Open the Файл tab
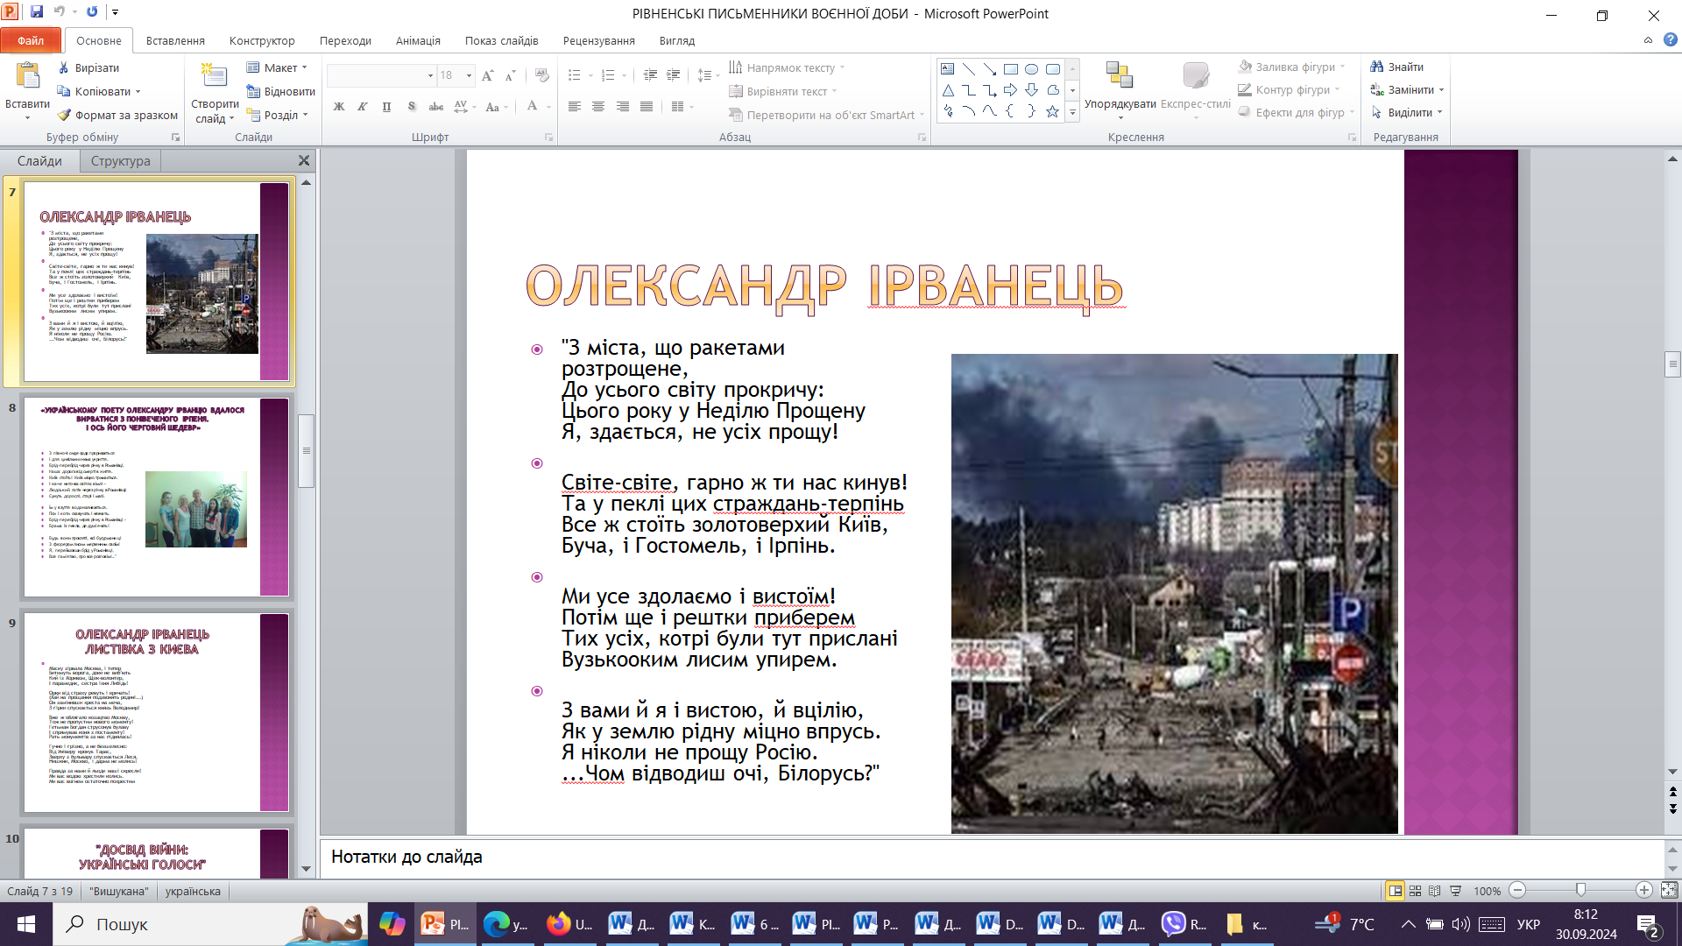Screen dimensions: 1682x946 (31, 40)
